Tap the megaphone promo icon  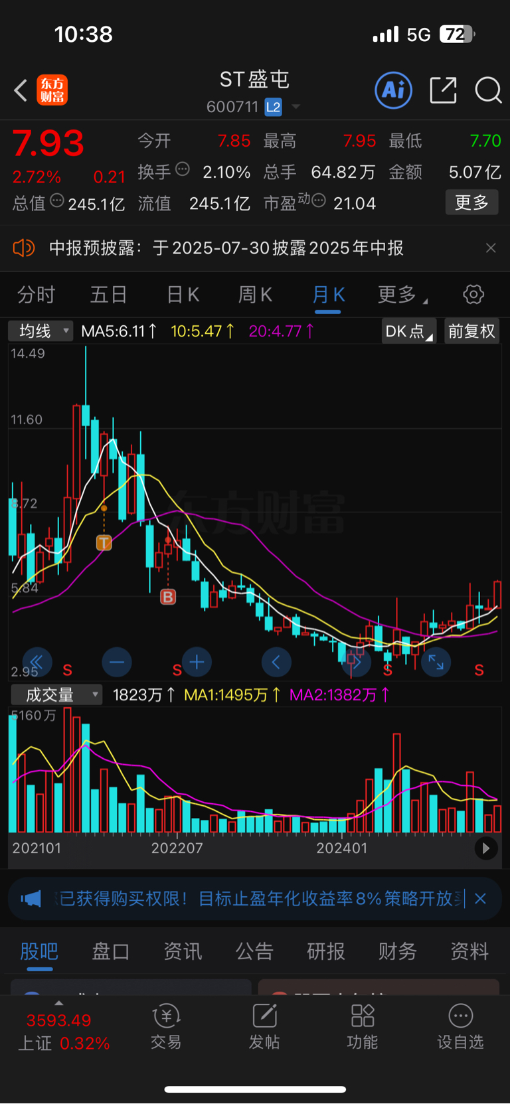point(31,899)
